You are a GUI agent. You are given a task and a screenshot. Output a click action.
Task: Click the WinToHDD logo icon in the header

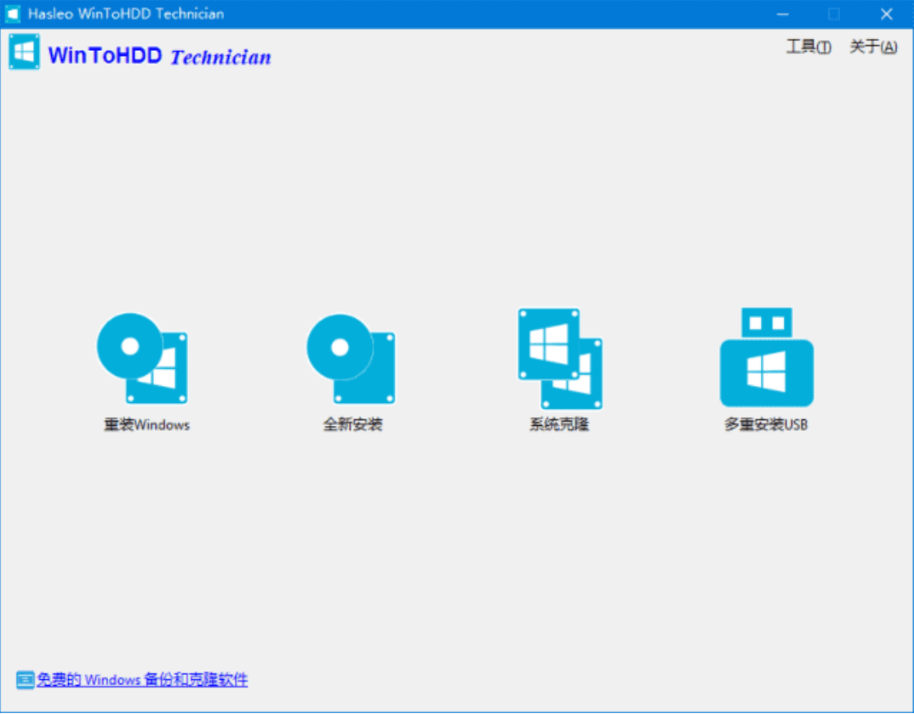tap(23, 51)
